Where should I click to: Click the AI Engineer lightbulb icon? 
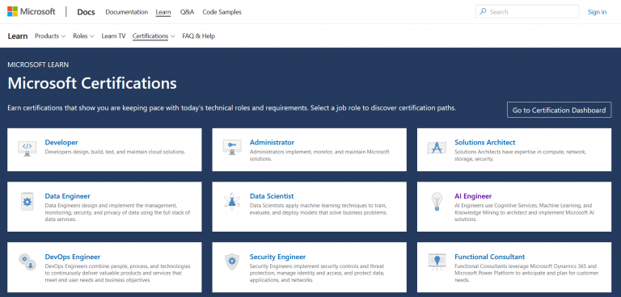click(x=437, y=202)
